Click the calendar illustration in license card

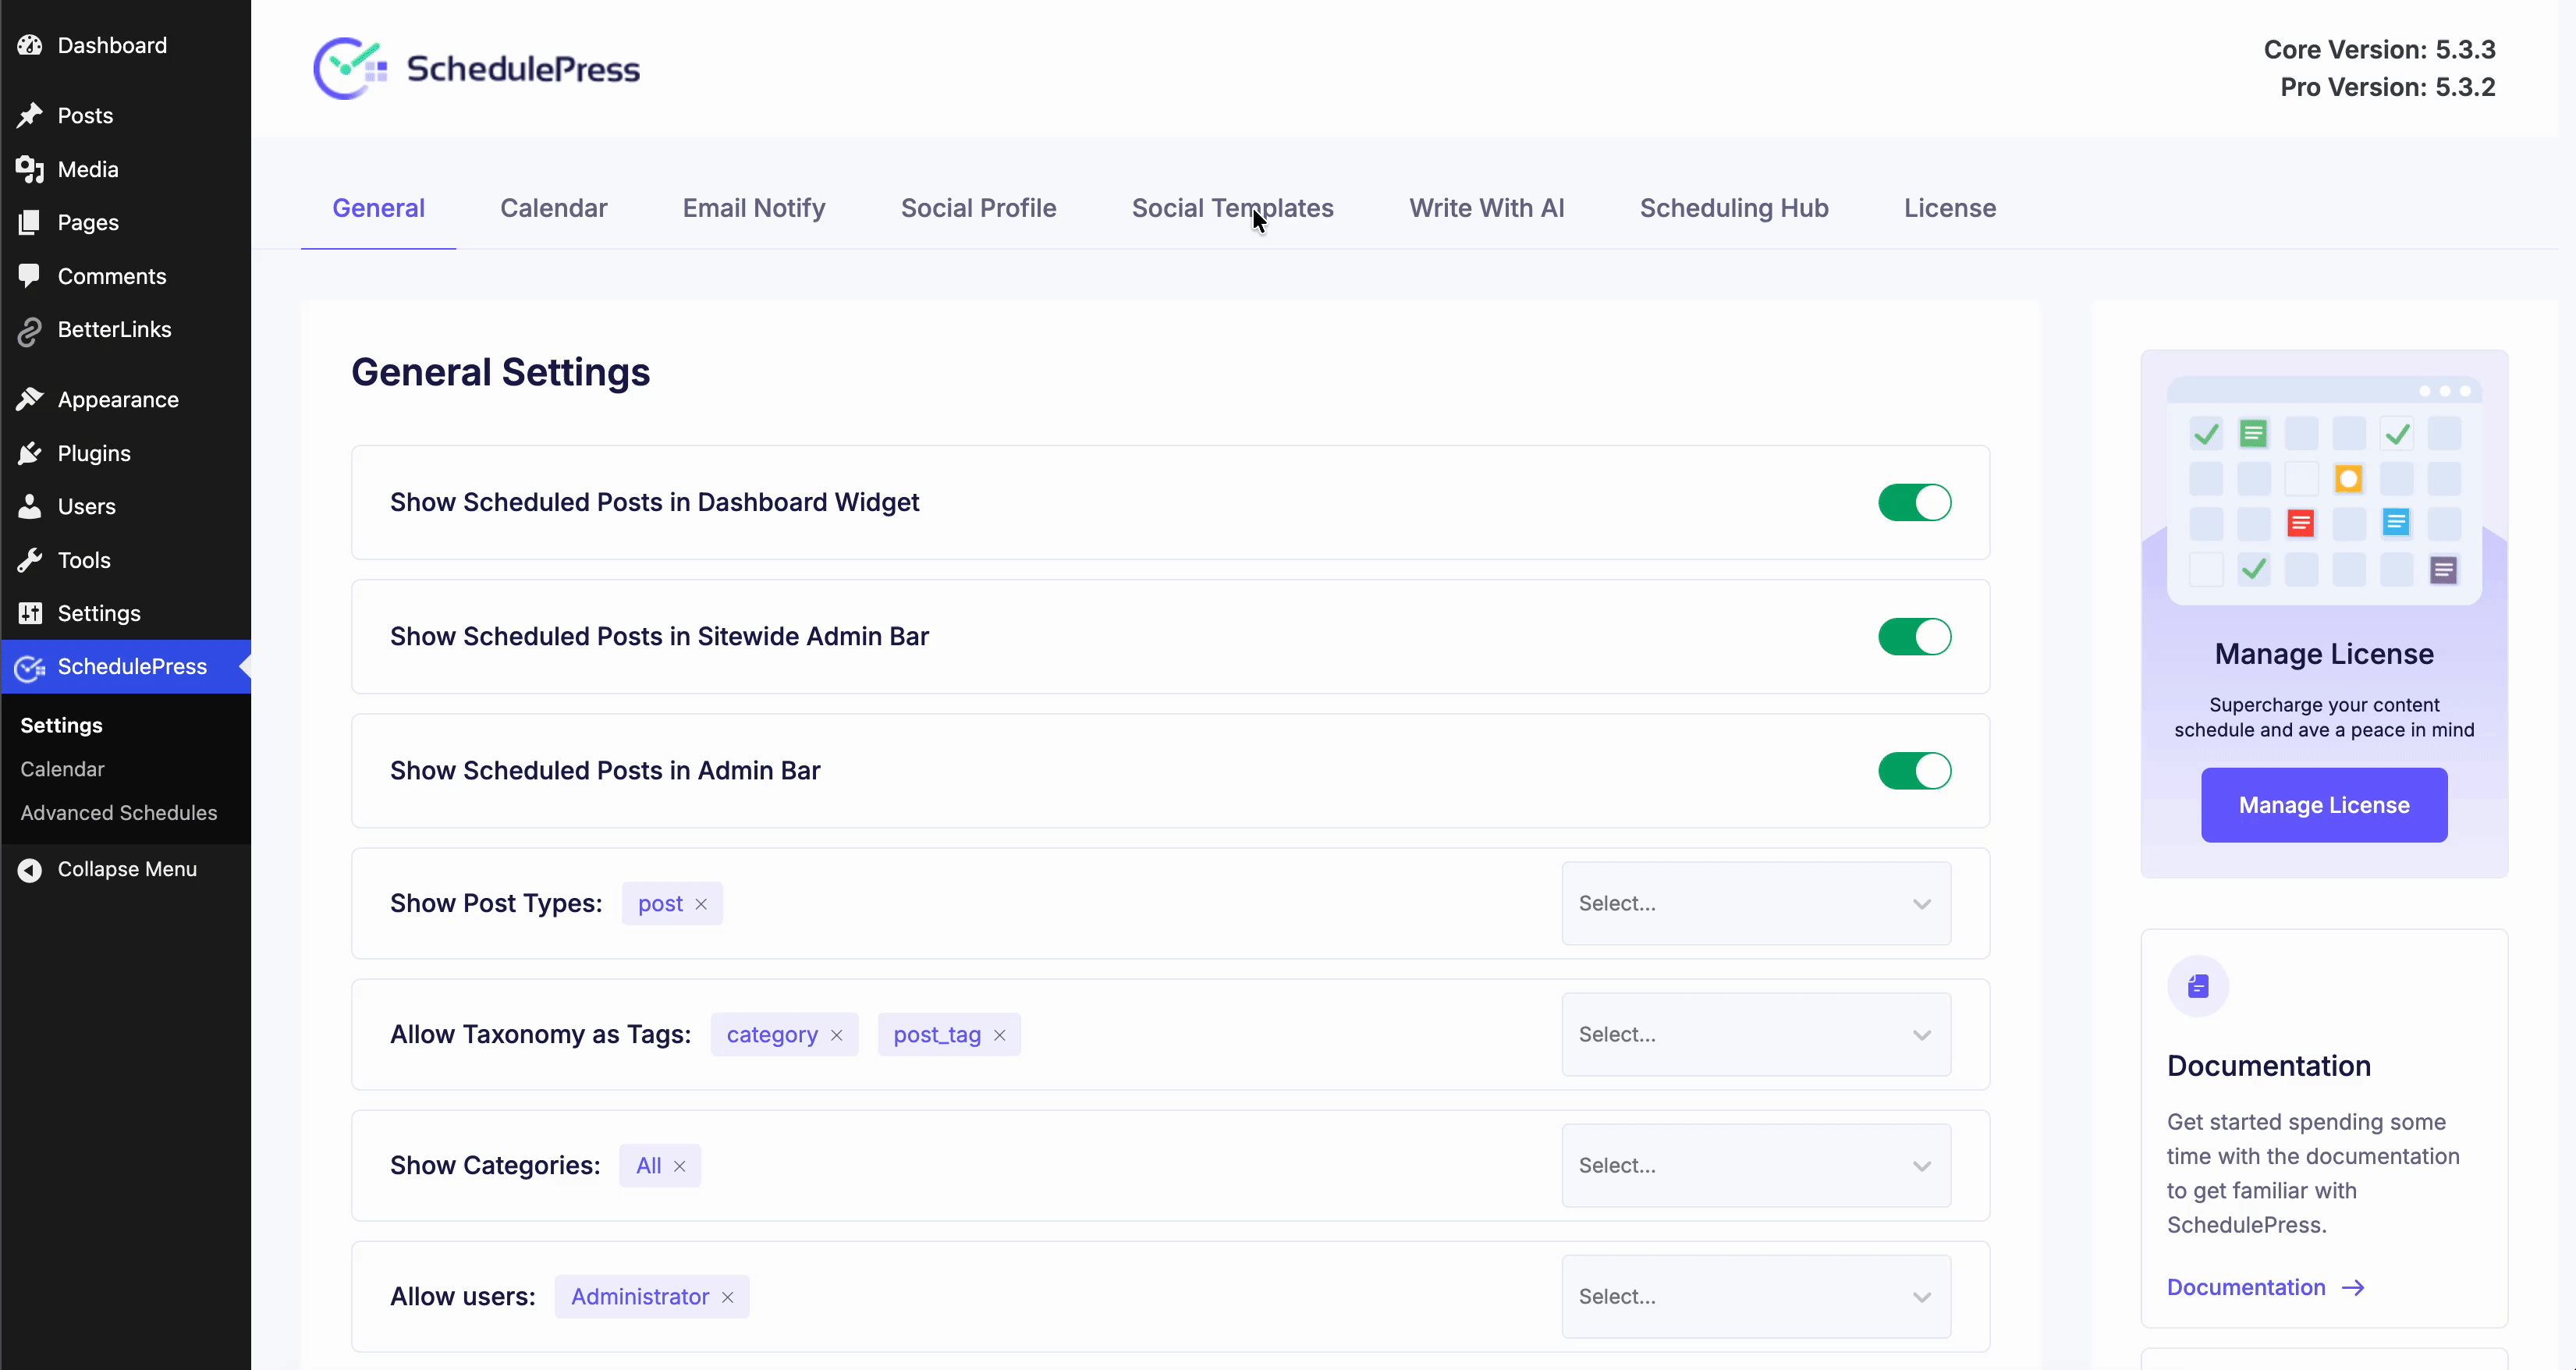click(2323, 490)
